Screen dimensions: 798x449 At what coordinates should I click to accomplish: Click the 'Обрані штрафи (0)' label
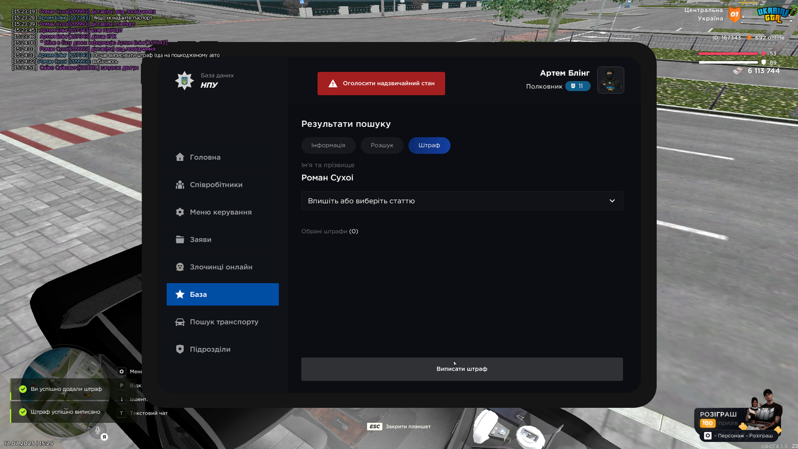tap(330, 231)
